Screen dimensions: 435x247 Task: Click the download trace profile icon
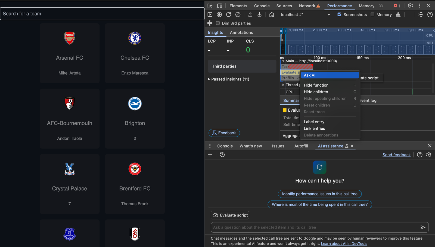[x=260, y=14]
